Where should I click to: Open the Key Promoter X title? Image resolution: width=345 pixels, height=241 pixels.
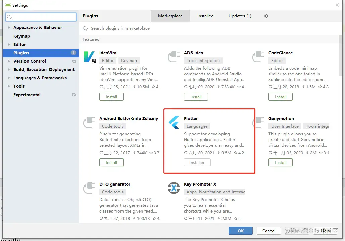click(200, 184)
